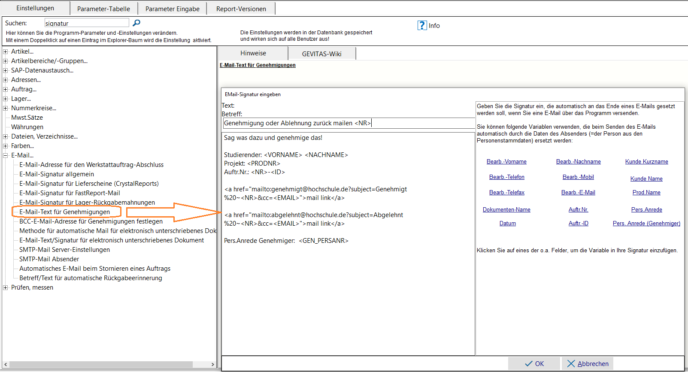Switch to the GEVITAS-Wiki tab
The width and height of the screenshot is (688, 372).
click(x=322, y=54)
